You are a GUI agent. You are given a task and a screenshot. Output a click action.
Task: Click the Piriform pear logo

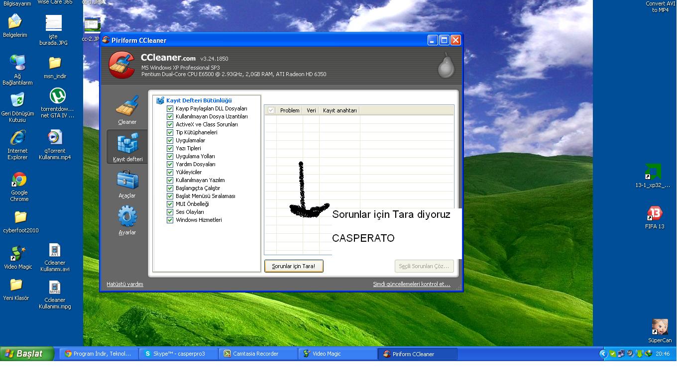pyautogui.click(x=446, y=66)
